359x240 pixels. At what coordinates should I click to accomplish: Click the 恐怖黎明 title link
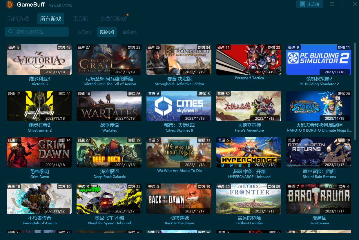click(40, 171)
